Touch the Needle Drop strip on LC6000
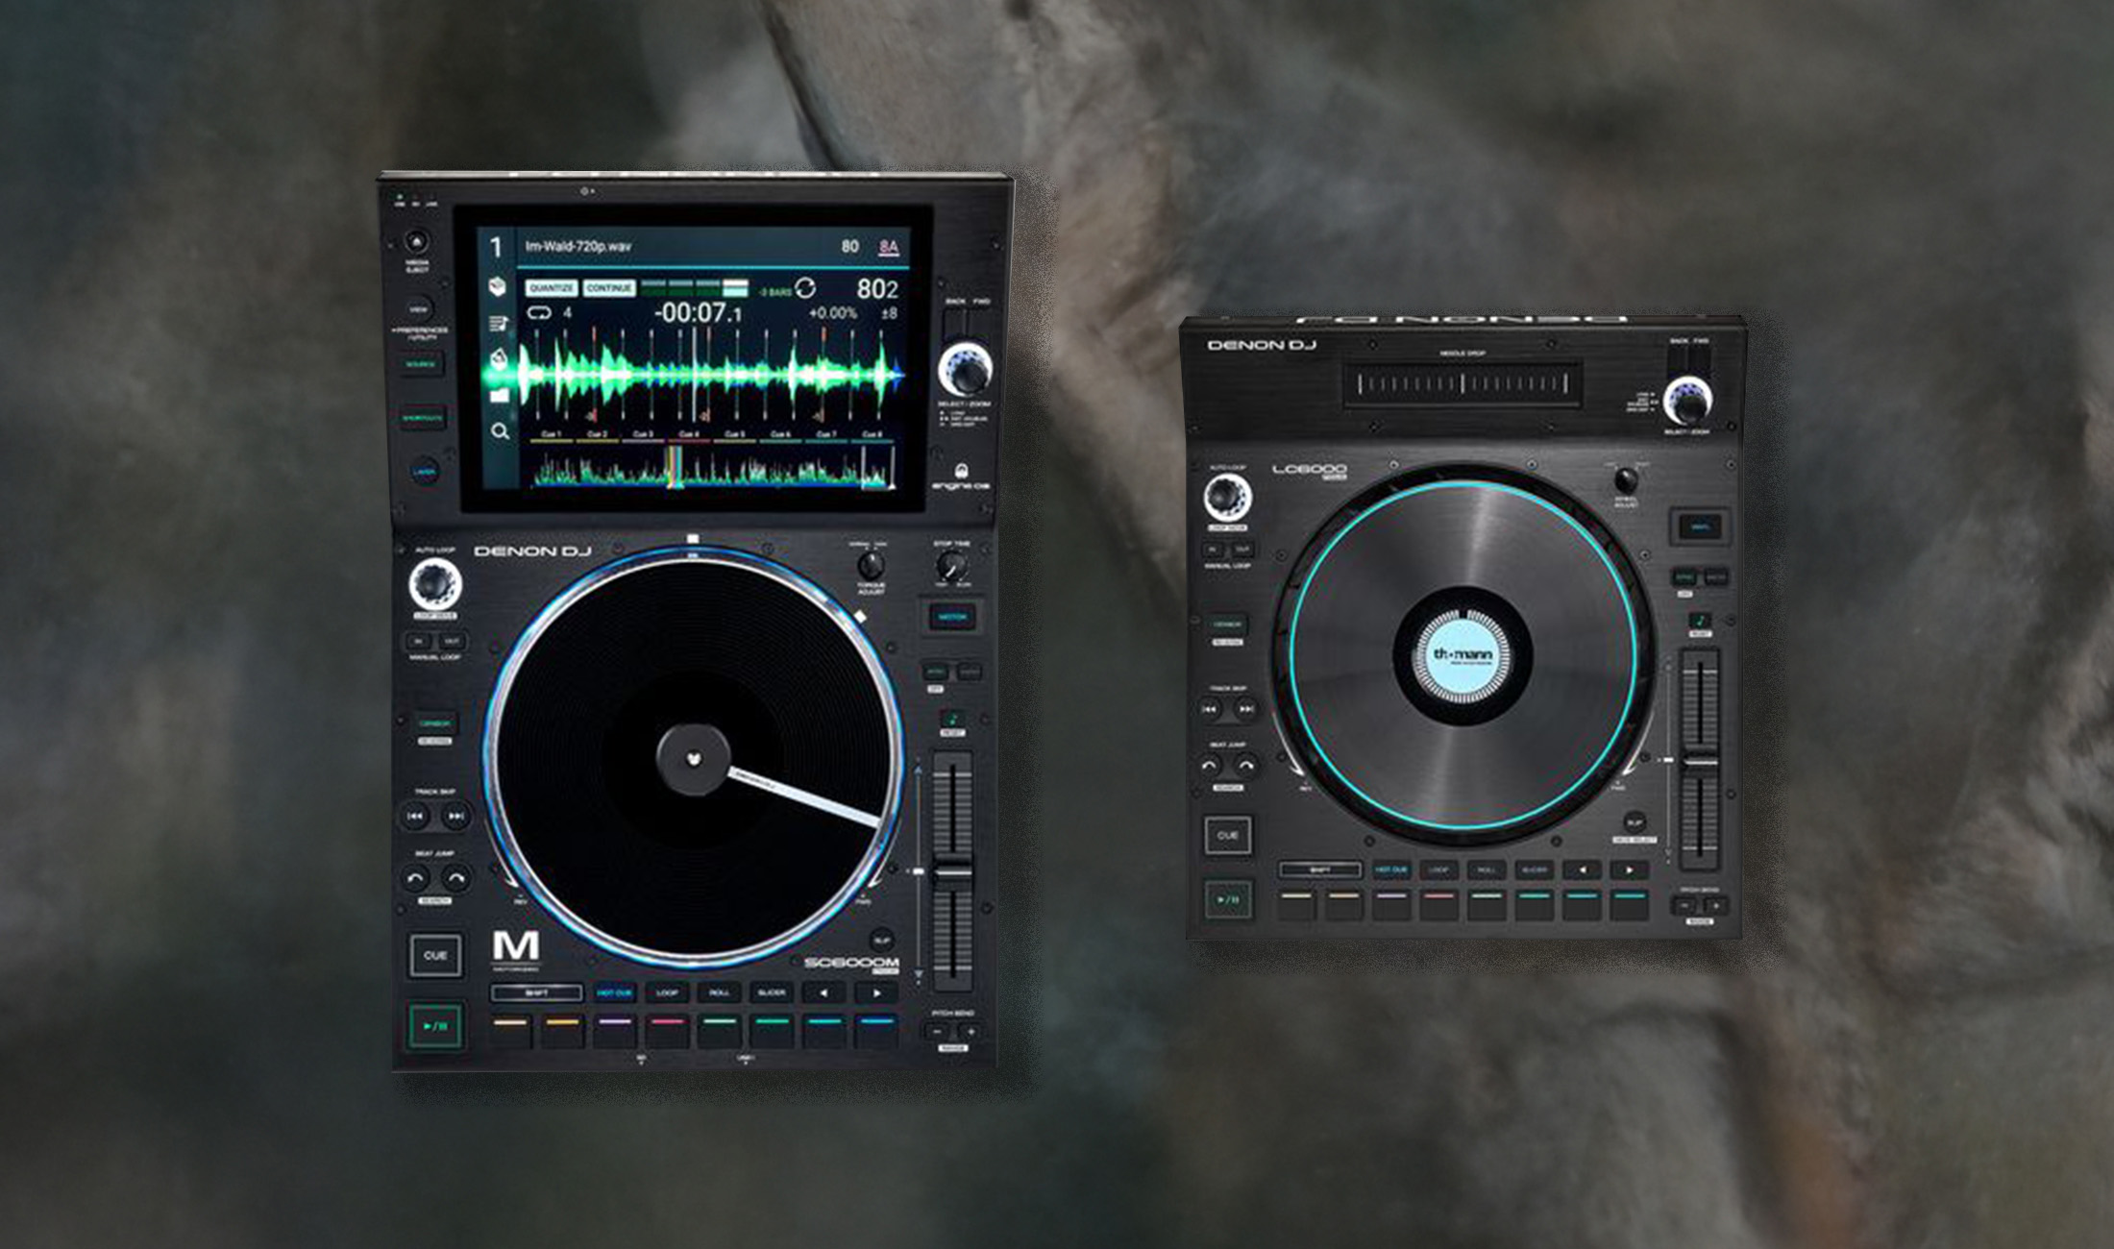Viewport: 2114px width, 1249px height. click(x=1462, y=384)
